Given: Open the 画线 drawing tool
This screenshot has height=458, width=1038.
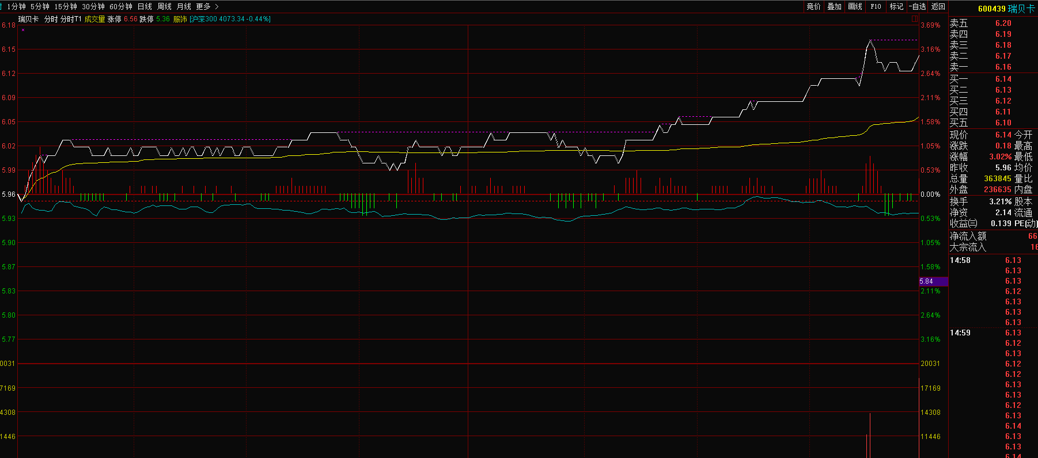Looking at the screenshot, I should [855, 6].
